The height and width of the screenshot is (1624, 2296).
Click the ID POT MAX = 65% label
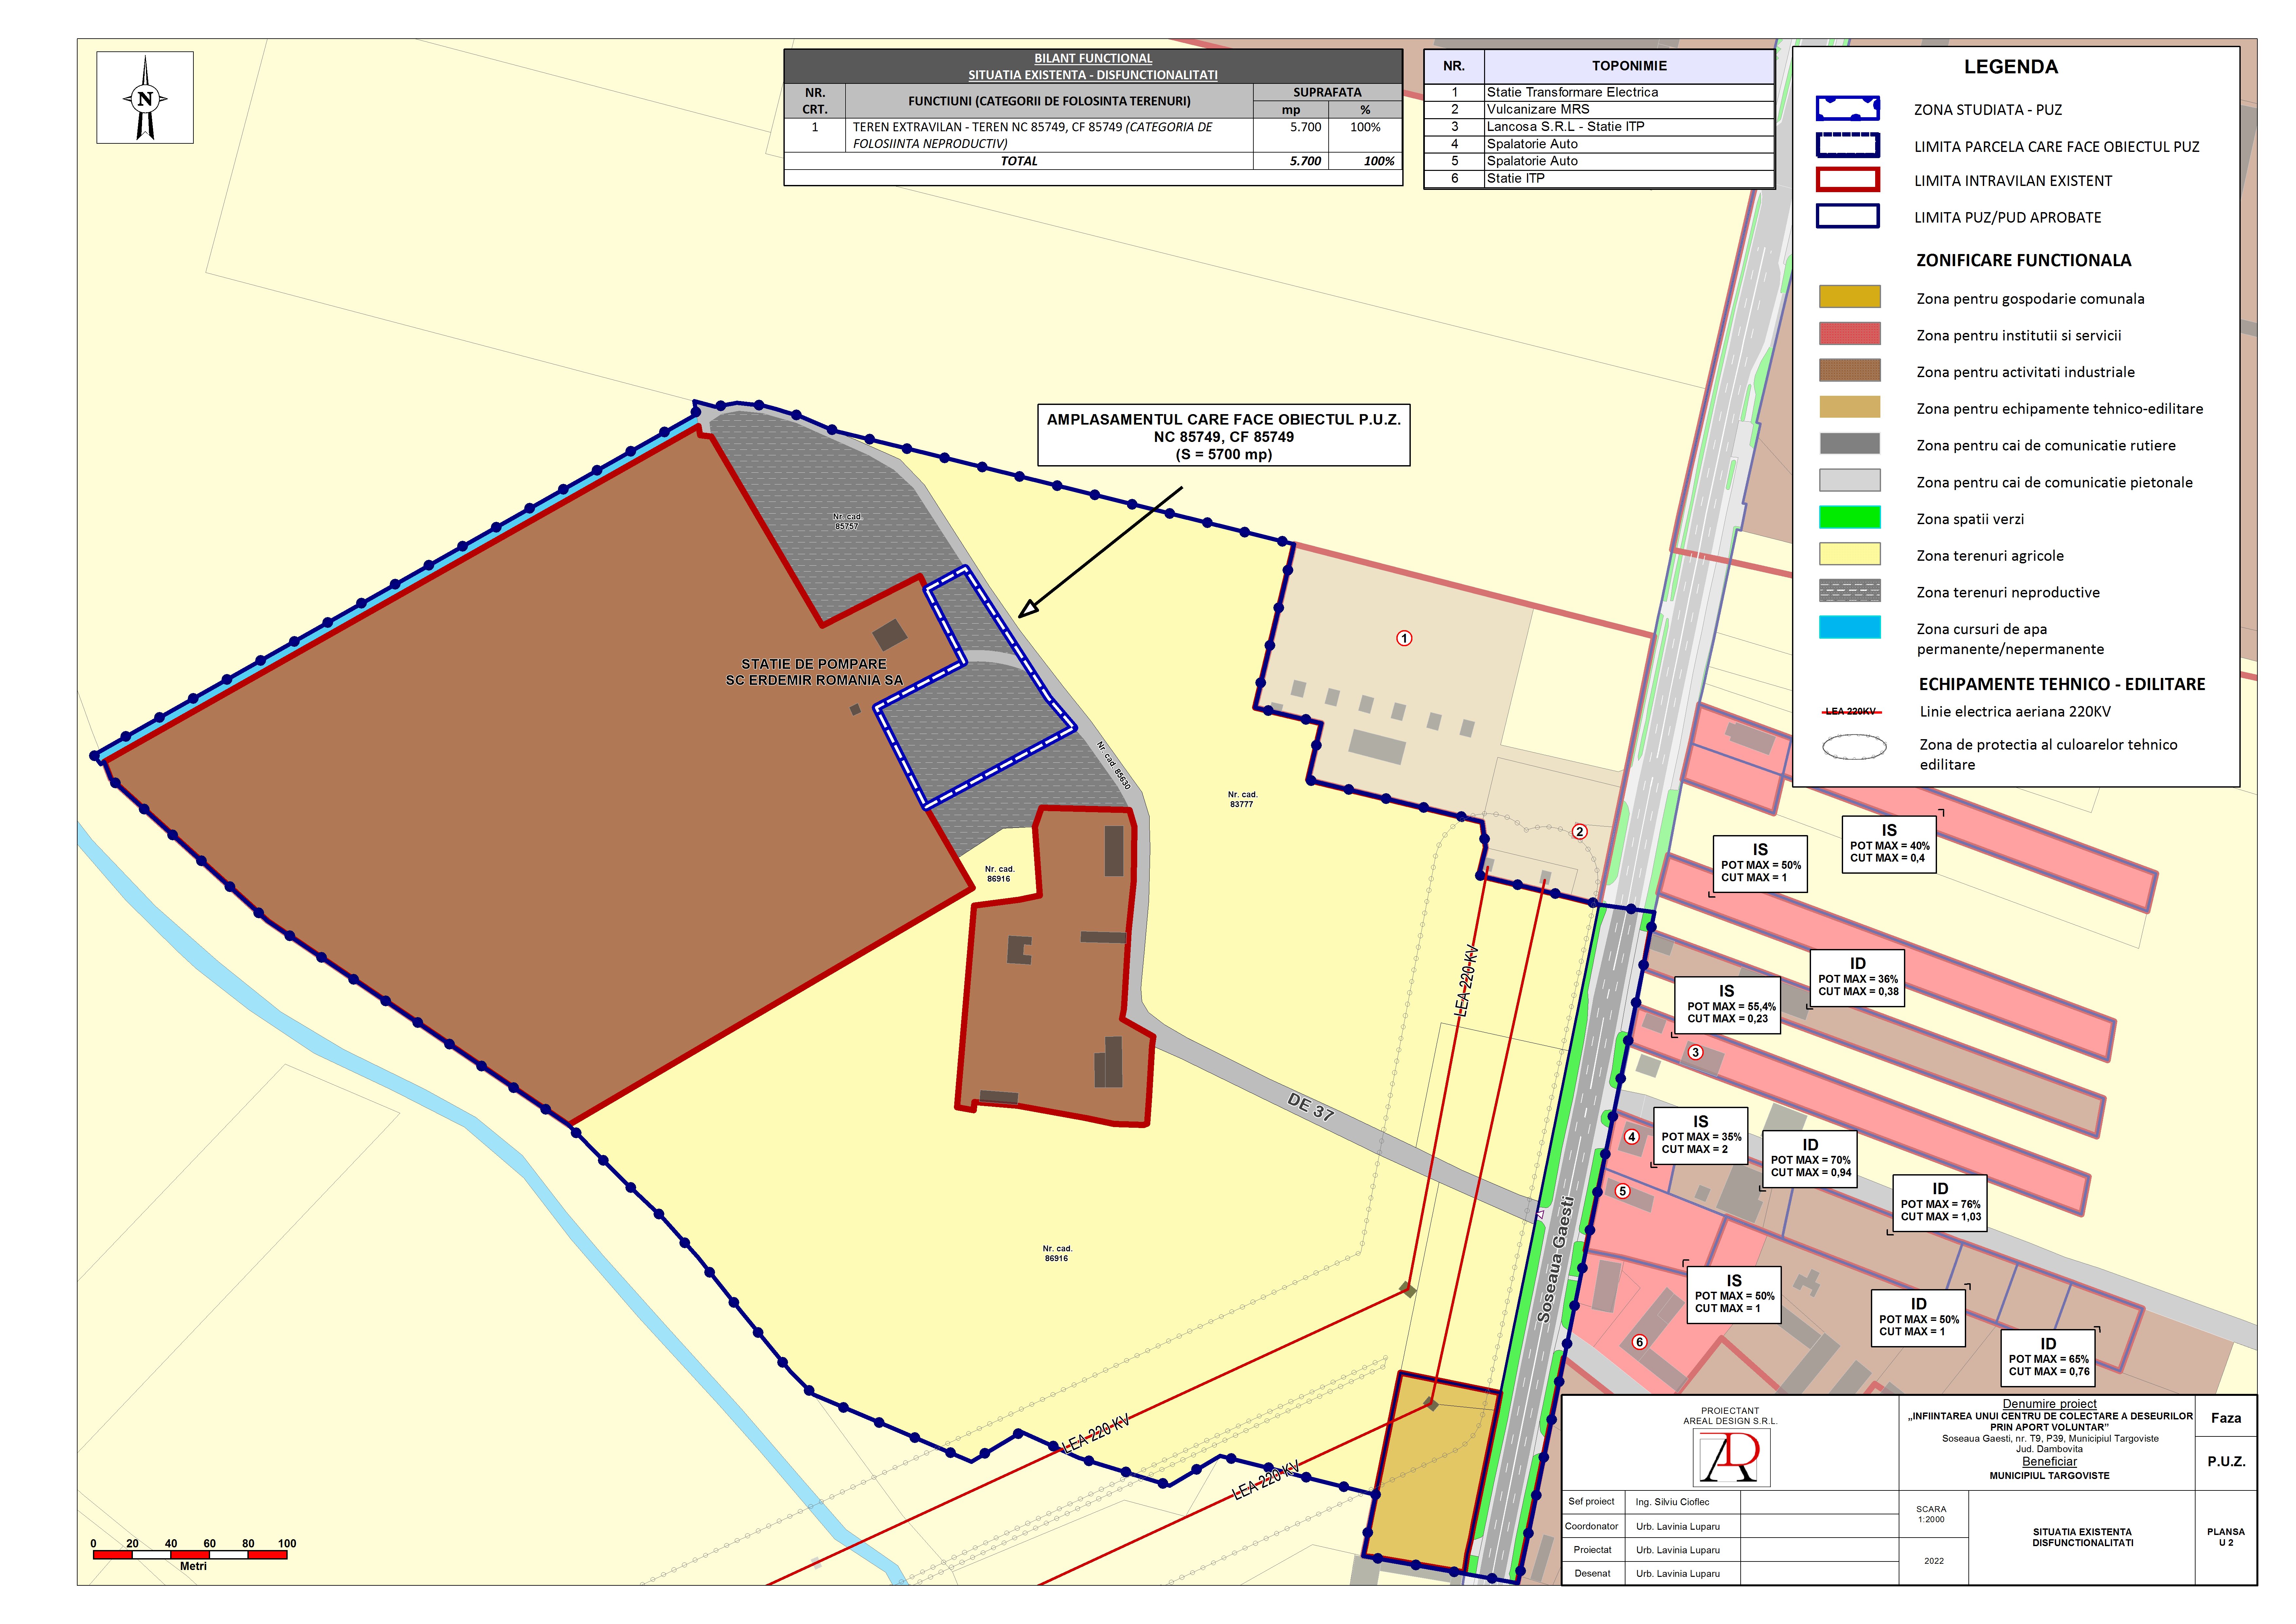click(x=2048, y=1358)
